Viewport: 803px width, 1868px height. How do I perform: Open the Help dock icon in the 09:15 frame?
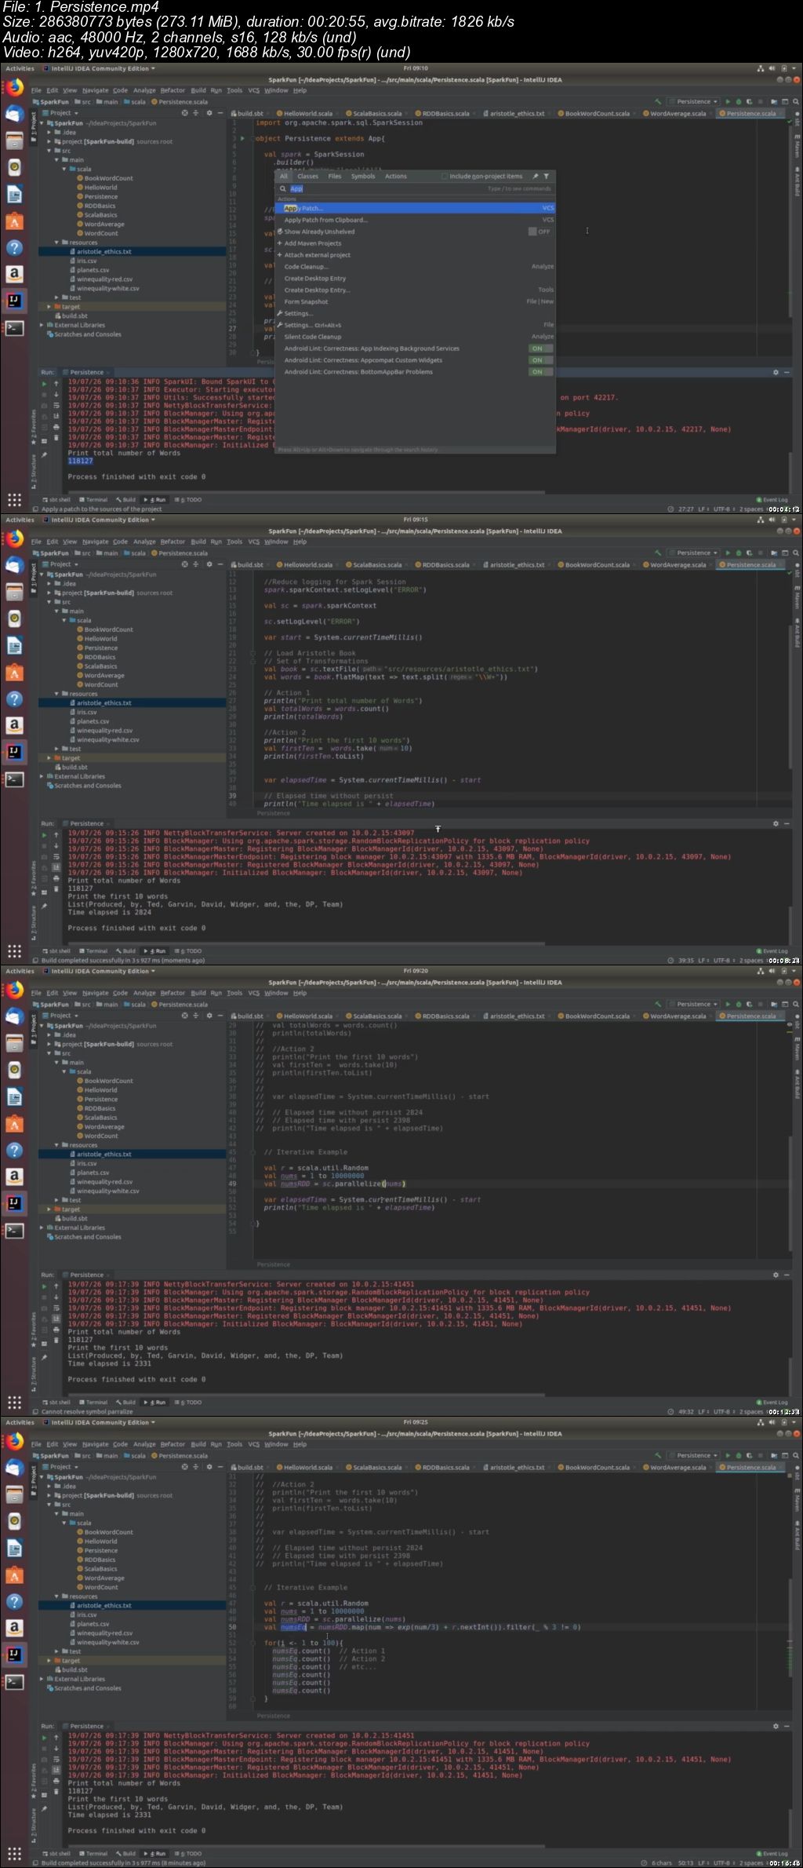click(14, 699)
